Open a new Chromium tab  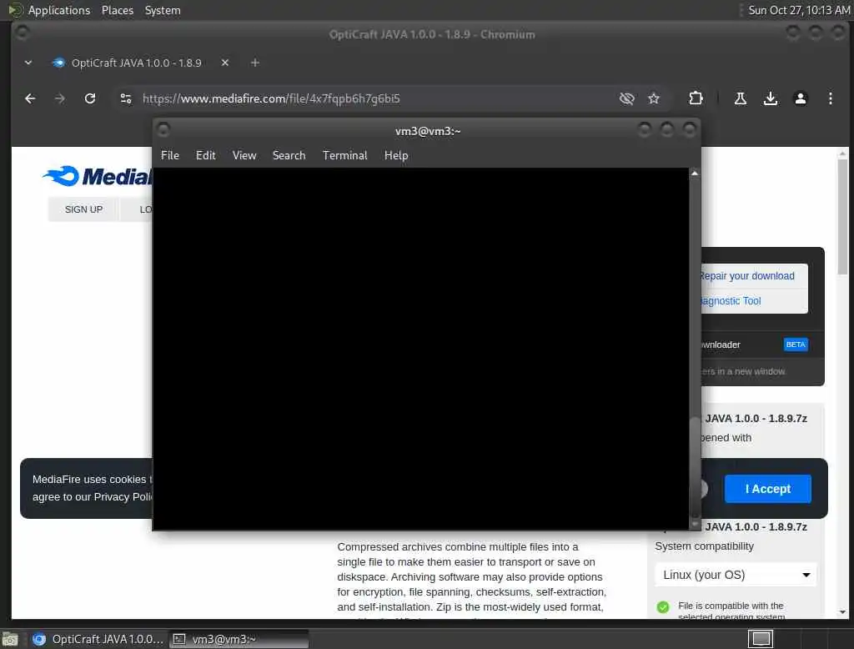tap(255, 63)
